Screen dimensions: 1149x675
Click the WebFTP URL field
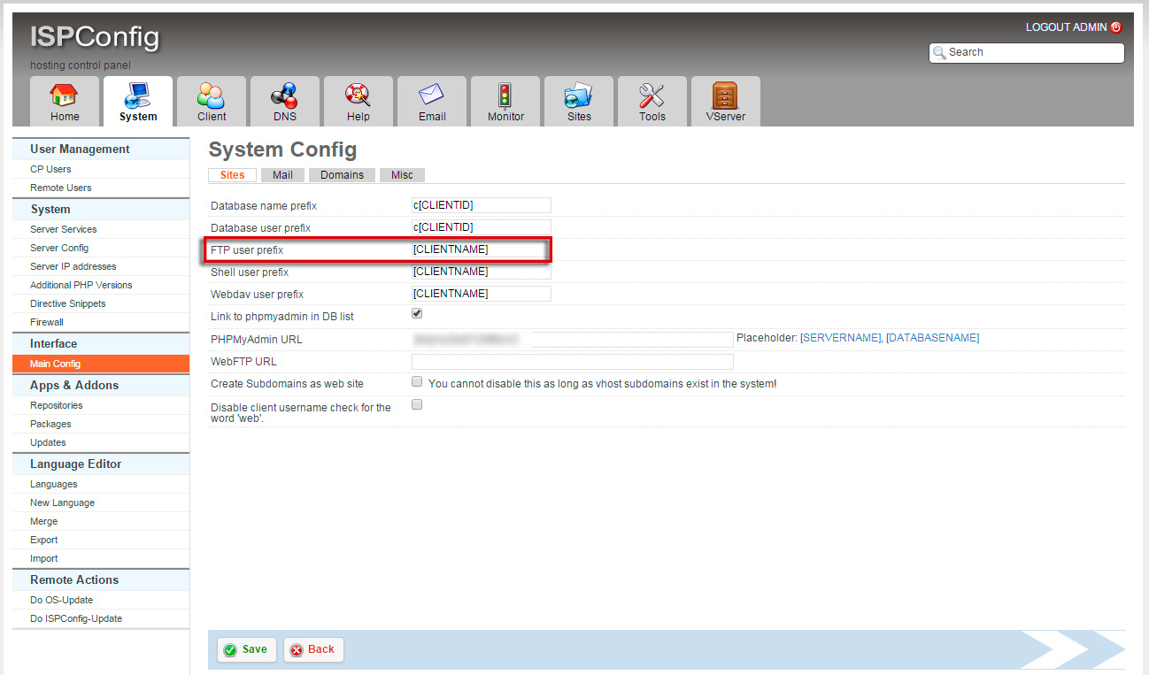(572, 361)
